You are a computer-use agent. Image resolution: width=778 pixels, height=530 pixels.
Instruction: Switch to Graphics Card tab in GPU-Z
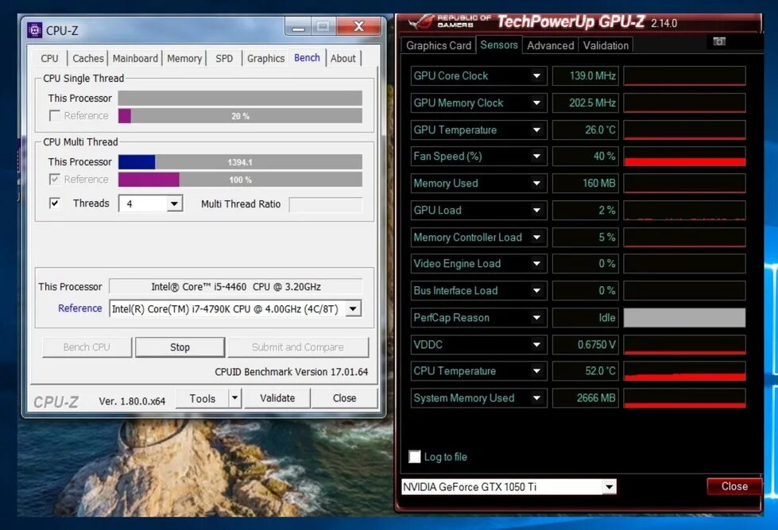(438, 45)
